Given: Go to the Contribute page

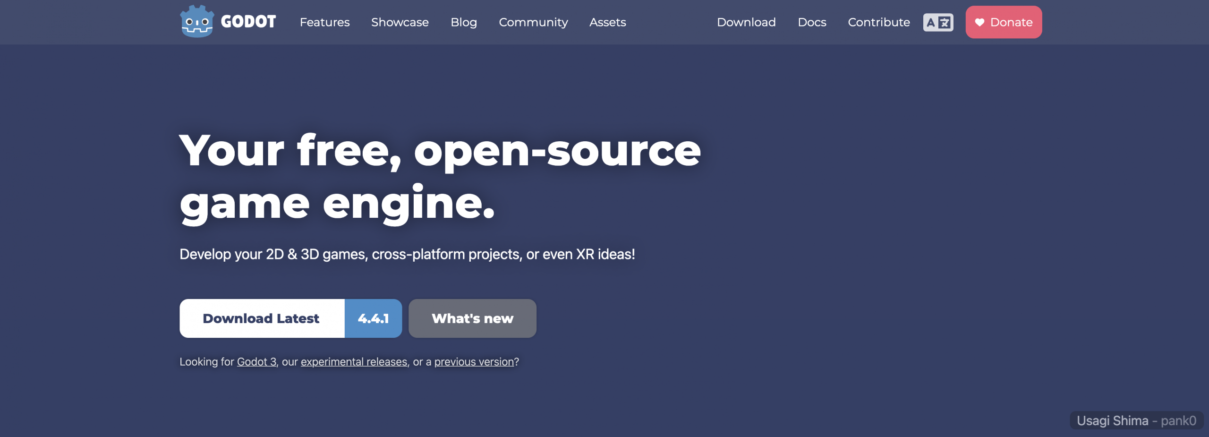Looking at the screenshot, I should coord(878,22).
